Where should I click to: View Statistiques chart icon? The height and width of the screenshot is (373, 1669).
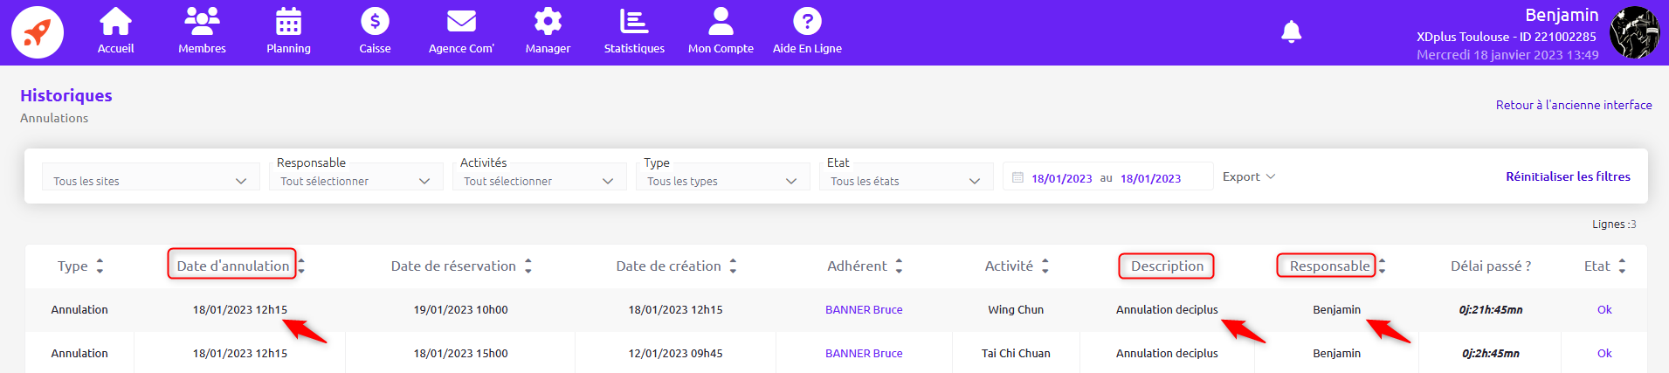634,22
